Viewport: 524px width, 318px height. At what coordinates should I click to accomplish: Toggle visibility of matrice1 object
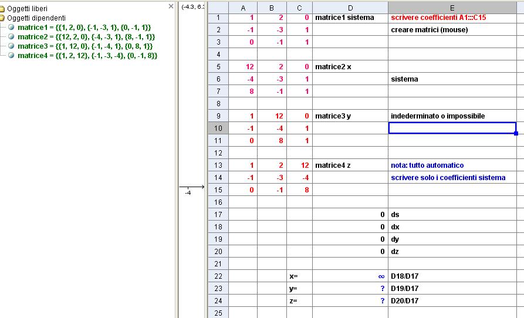[x=11, y=27]
